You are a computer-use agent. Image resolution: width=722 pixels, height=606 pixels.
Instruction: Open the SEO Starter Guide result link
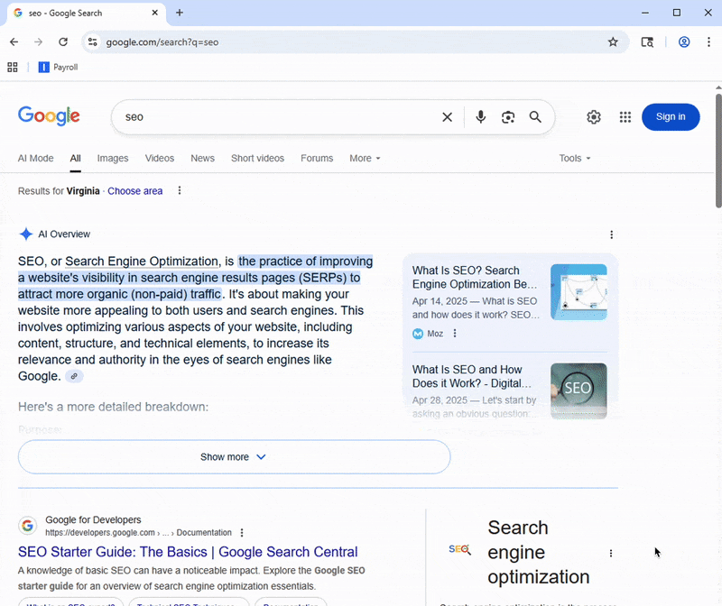pos(190,551)
